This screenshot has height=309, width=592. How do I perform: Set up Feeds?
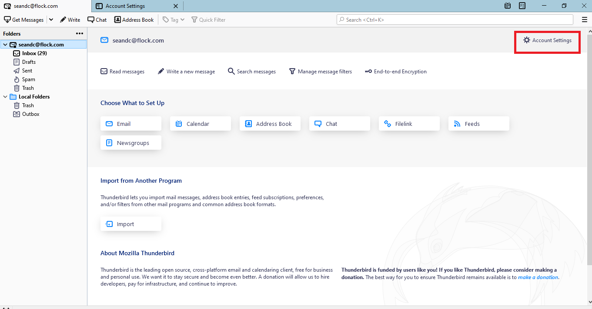coord(479,124)
